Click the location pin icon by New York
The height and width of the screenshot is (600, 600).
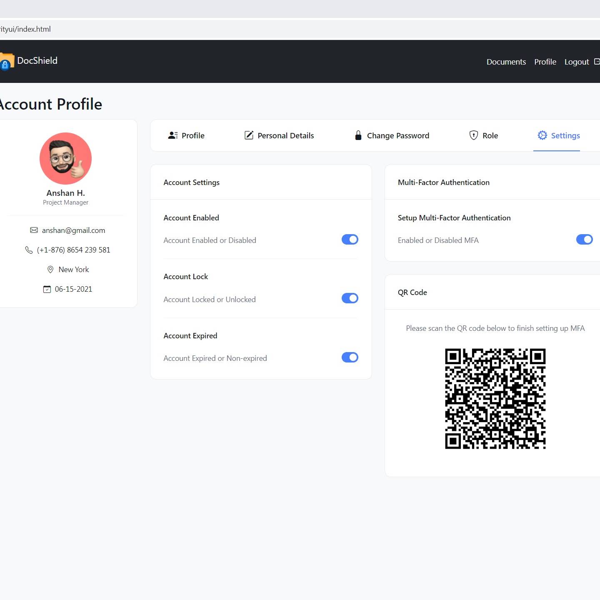(x=50, y=270)
